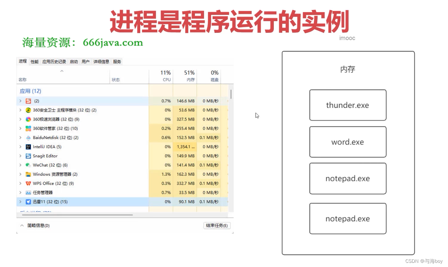This screenshot has height=267, width=448.
Task: Click the vertical scrollbar of process list
Action: click(x=231, y=94)
